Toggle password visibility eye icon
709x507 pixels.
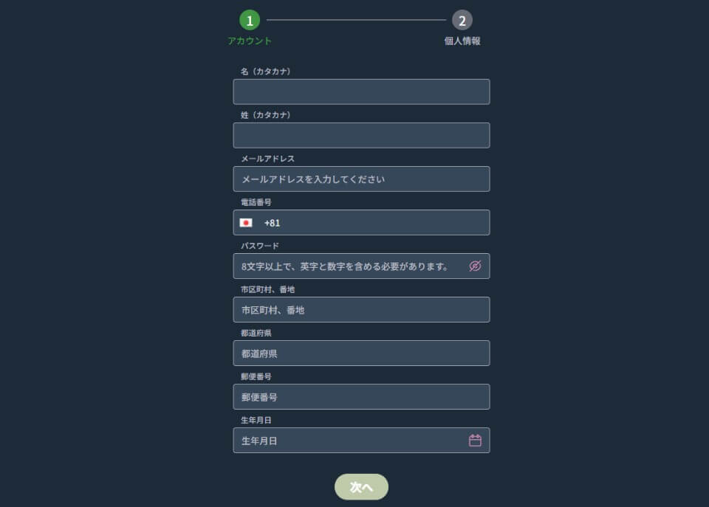pyautogui.click(x=475, y=266)
